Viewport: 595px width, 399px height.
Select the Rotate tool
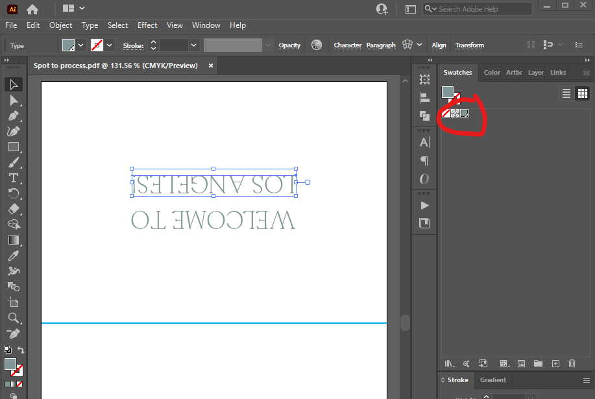click(x=13, y=193)
